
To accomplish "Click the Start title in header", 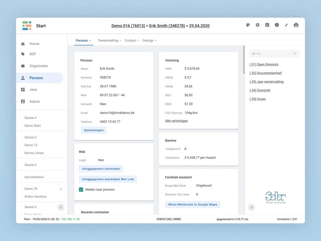I will click(x=41, y=26).
